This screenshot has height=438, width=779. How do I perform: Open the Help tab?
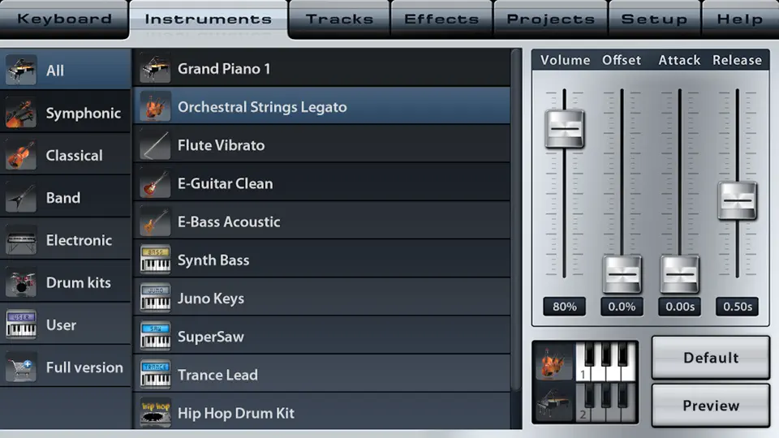[x=740, y=19]
